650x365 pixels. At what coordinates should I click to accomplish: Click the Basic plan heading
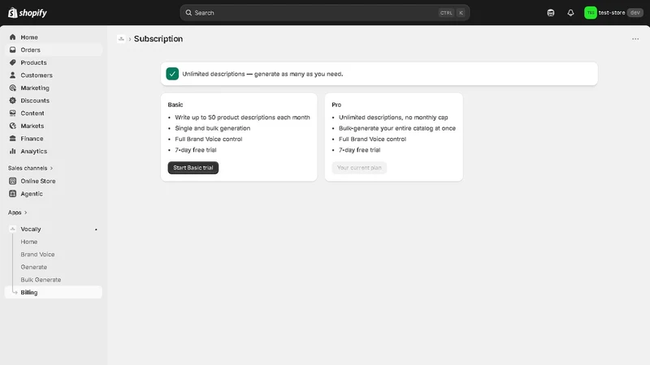(x=175, y=105)
